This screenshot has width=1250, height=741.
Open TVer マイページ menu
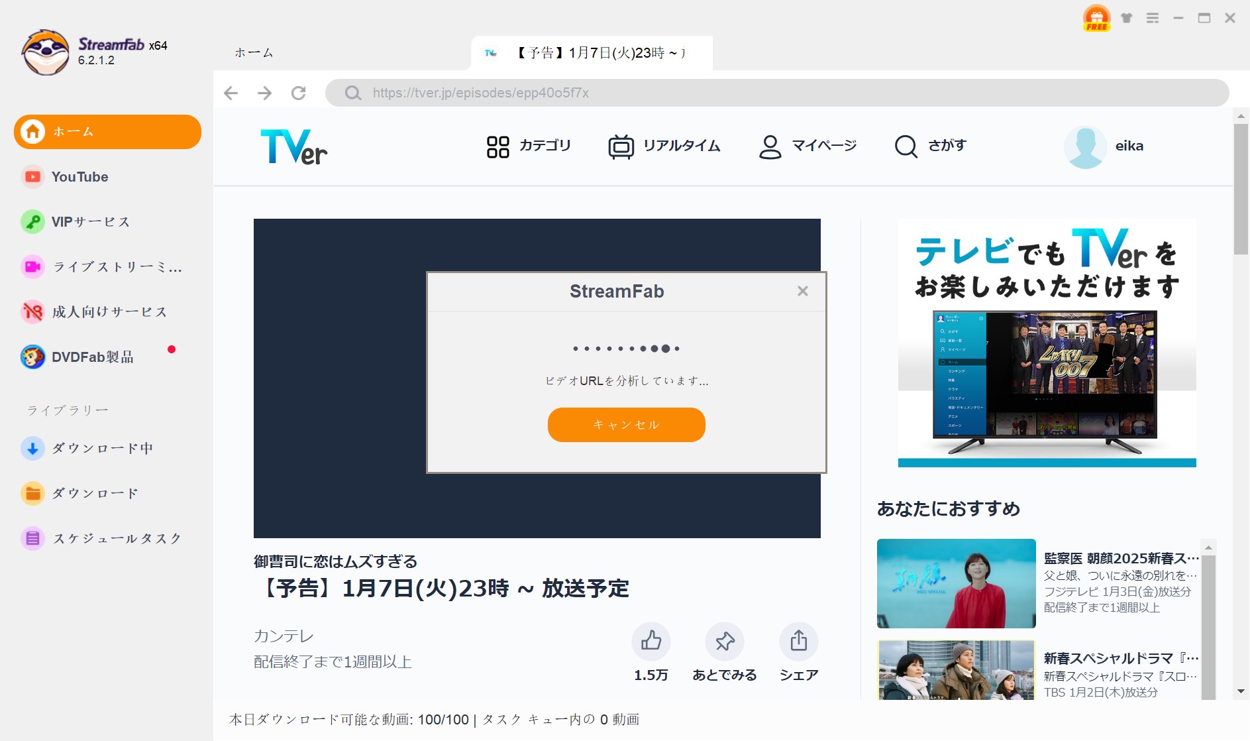coord(807,146)
